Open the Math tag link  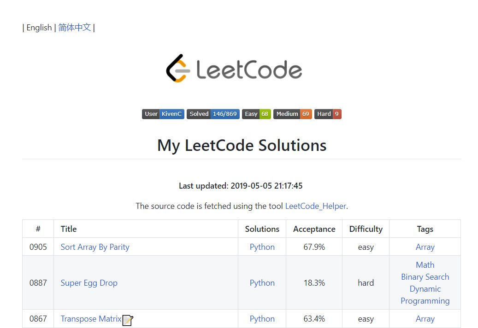(x=425, y=265)
